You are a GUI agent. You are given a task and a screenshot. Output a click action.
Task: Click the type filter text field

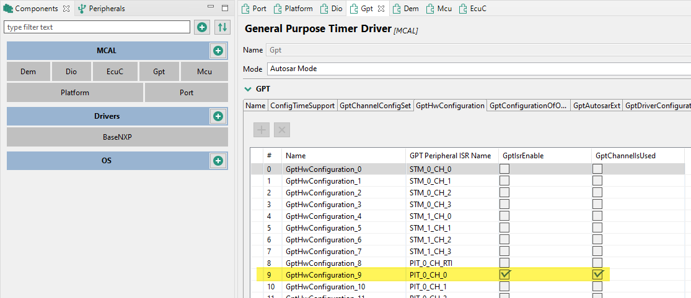click(97, 27)
